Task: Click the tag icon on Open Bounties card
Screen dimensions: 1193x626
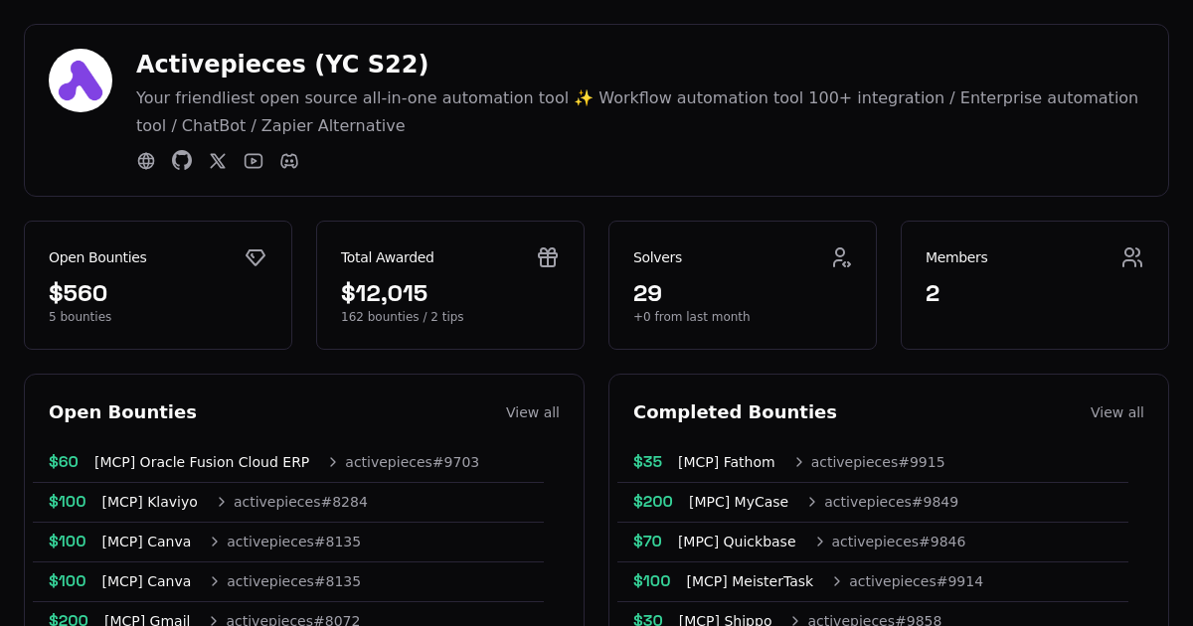Action: click(x=256, y=257)
